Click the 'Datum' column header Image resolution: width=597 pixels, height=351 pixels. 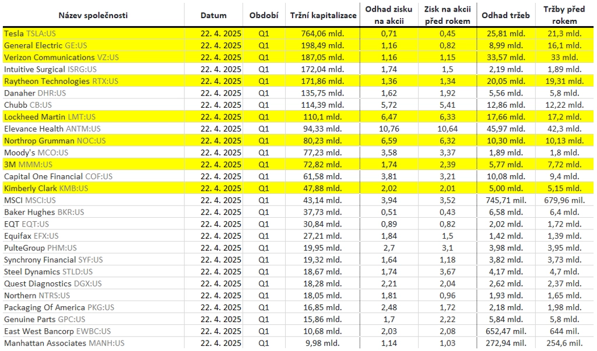213,15
